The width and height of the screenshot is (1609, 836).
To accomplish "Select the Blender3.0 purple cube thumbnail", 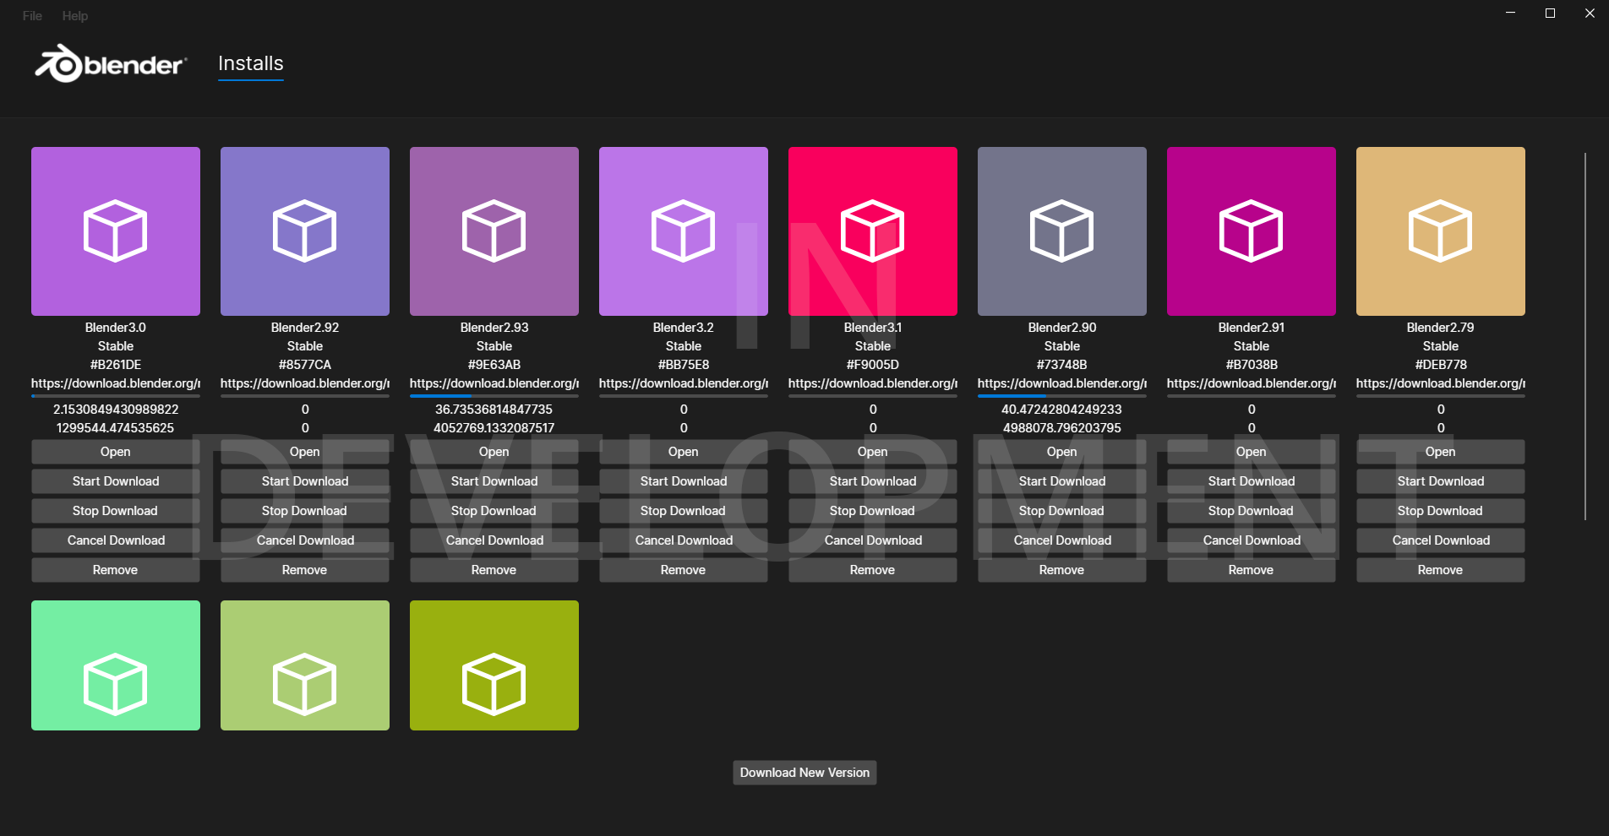I will 116,231.
